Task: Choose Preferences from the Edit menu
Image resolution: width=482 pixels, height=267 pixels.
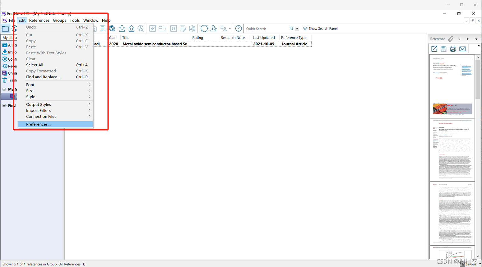Action: click(38, 124)
